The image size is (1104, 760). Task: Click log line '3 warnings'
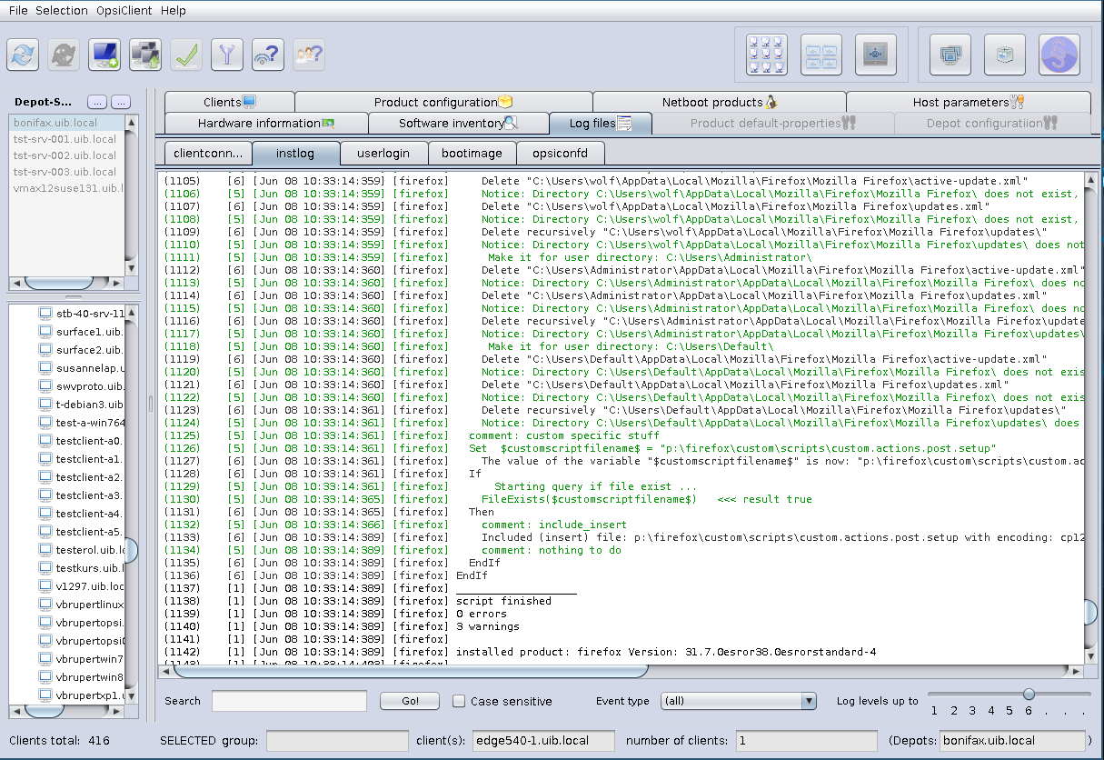(x=488, y=626)
